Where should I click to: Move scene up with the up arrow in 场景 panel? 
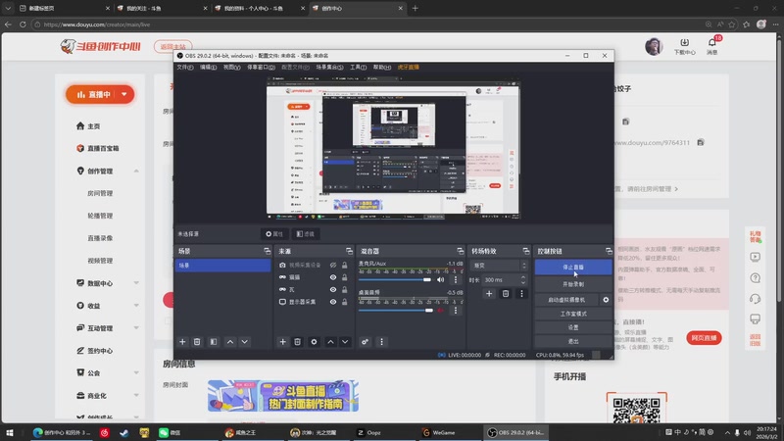[230, 342]
